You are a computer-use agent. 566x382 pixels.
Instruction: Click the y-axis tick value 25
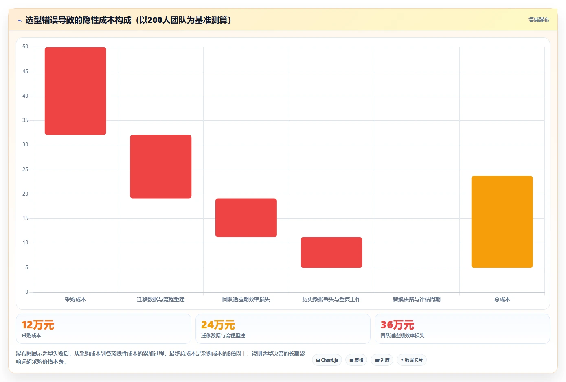tap(25, 170)
